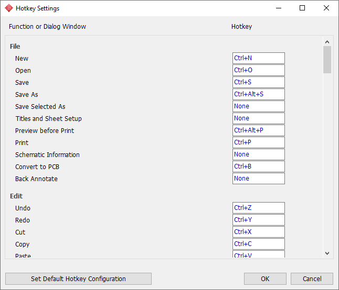Image resolution: width=339 pixels, height=290 pixels.
Task: Click the 'Schematic Information' label
Action: click(47, 155)
